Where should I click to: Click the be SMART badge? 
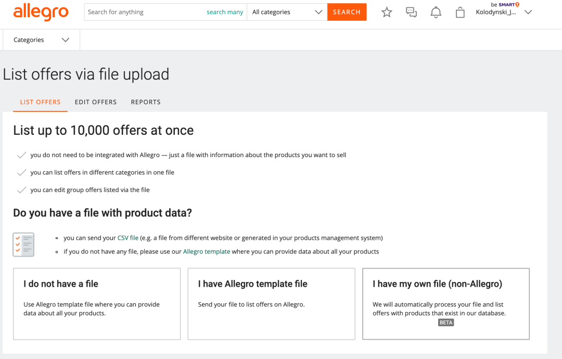coord(505,5)
